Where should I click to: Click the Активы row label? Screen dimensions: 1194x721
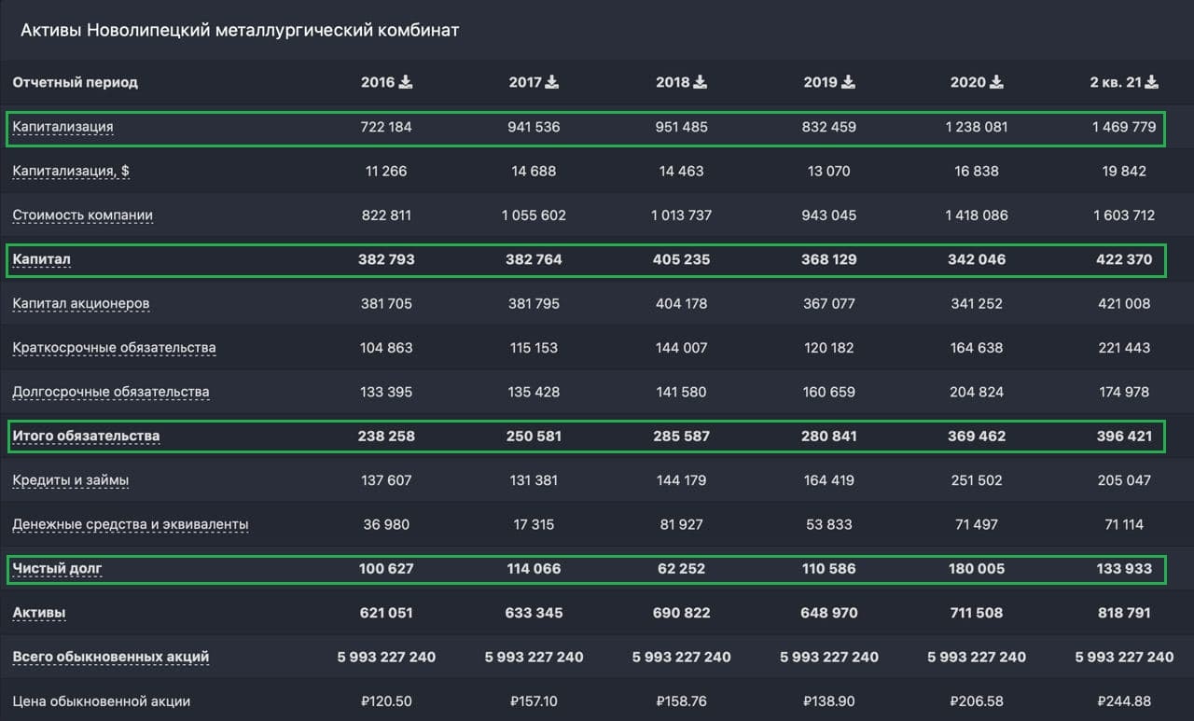click(x=39, y=613)
